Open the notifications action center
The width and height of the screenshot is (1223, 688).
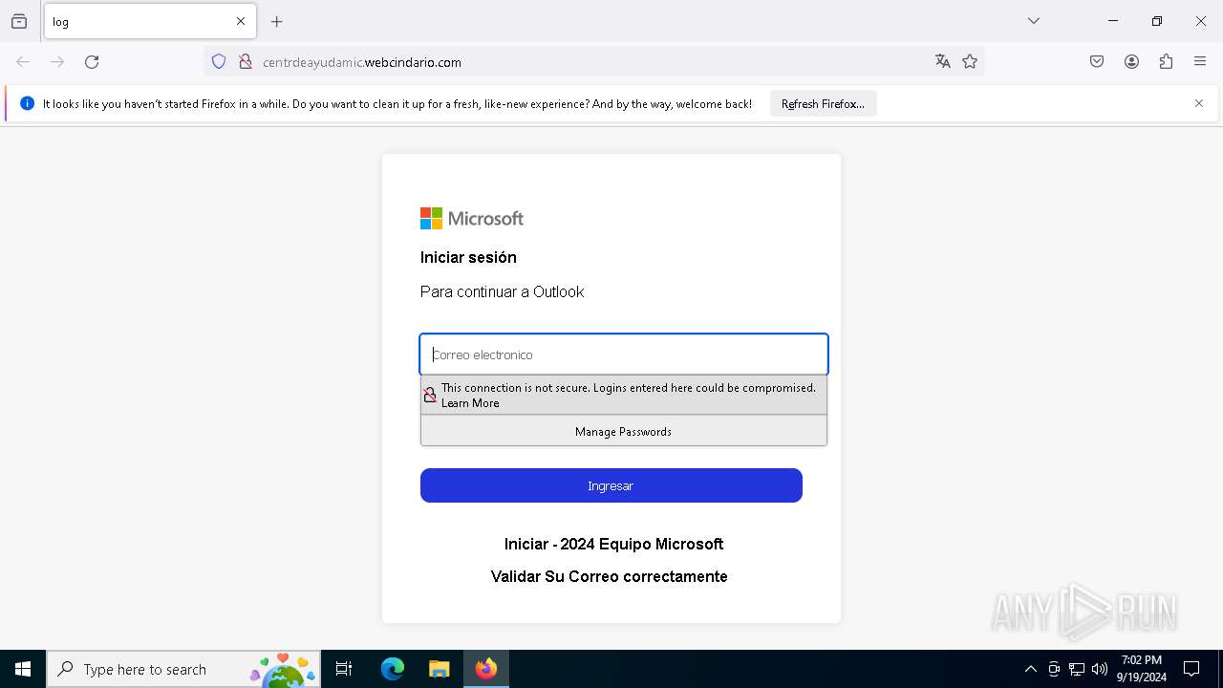(x=1191, y=669)
